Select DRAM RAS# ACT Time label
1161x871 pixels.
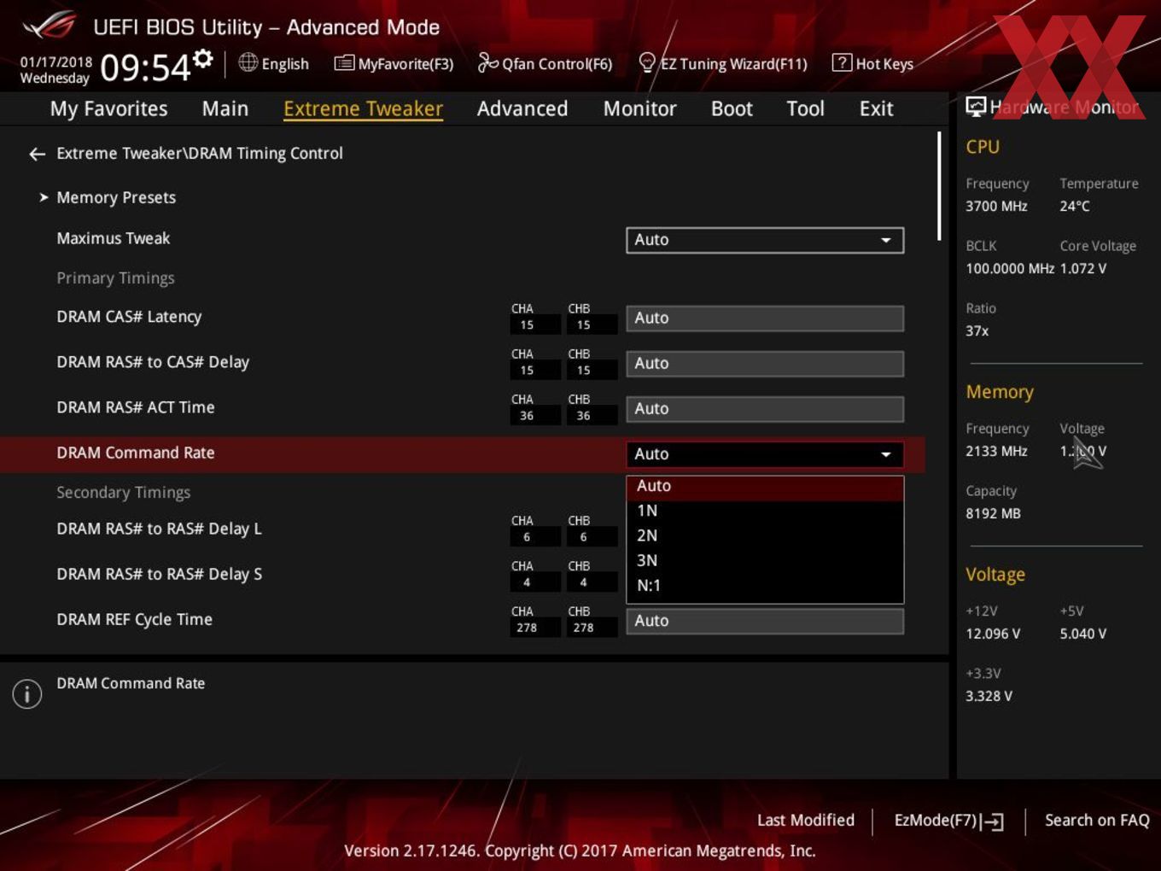136,407
